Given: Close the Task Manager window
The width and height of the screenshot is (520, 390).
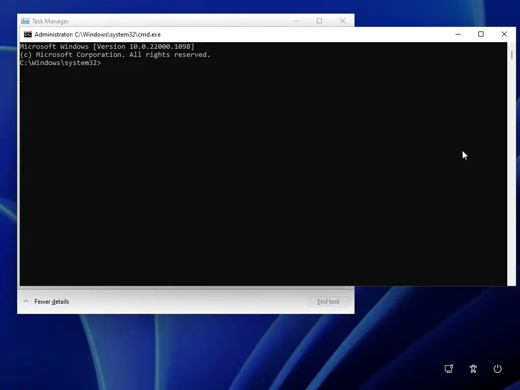Looking at the screenshot, I should click(x=343, y=21).
